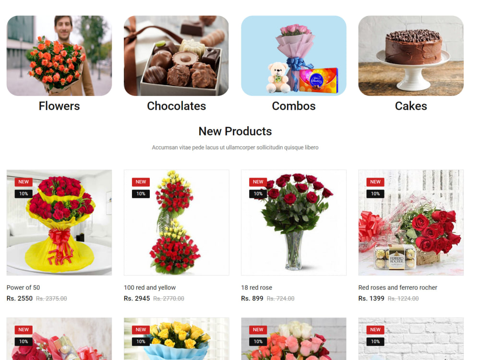Open the Red roses and ferrero rocher image
This screenshot has width=480, height=360.
pyautogui.click(x=411, y=223)
